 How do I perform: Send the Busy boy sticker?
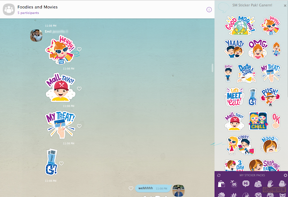[228, 73]
